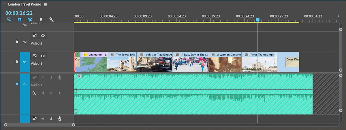The height and width of the screenshot is (130, 346).
Task: Solo the bottom audio track
Action: 51,118
